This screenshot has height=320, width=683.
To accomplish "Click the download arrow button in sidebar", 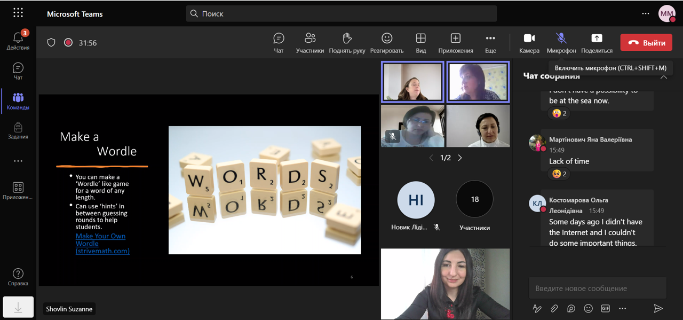I will click(x=18, y=307).
